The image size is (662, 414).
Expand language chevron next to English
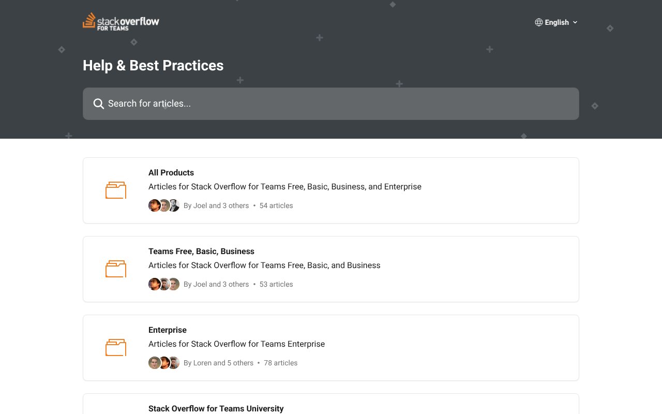tap(575, 22)
